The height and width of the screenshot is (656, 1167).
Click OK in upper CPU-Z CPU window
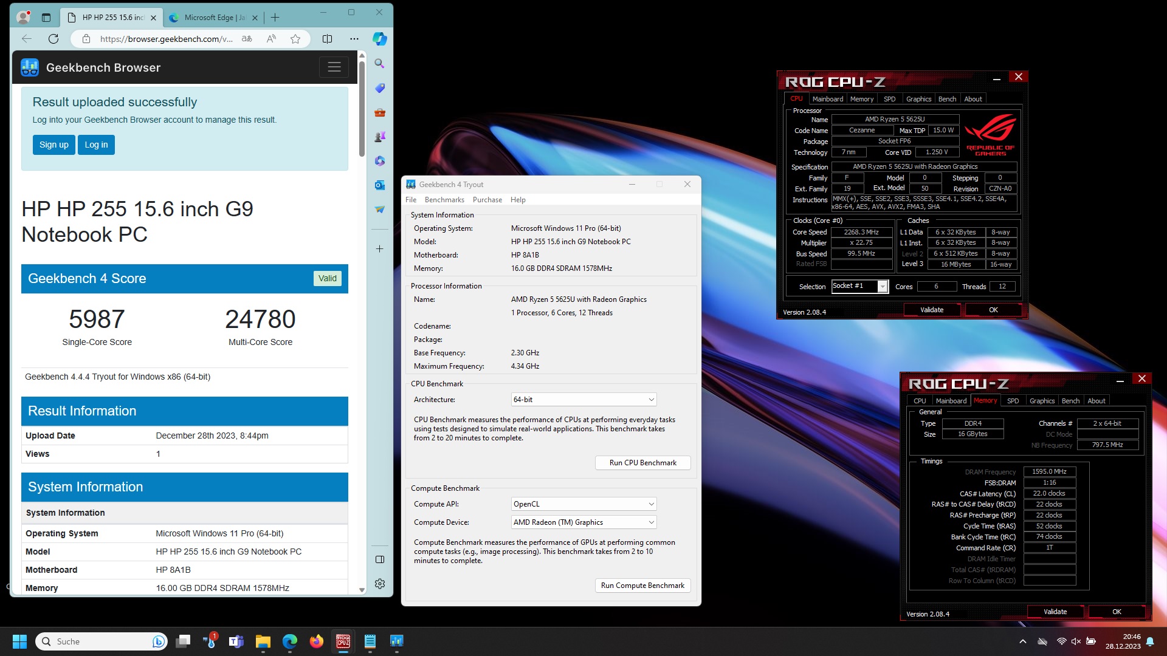[993, 310]
